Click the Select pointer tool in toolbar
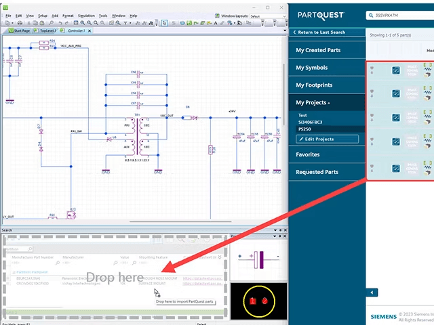The height and width of the screenshot is (325, 434). [x=165, y=23]
